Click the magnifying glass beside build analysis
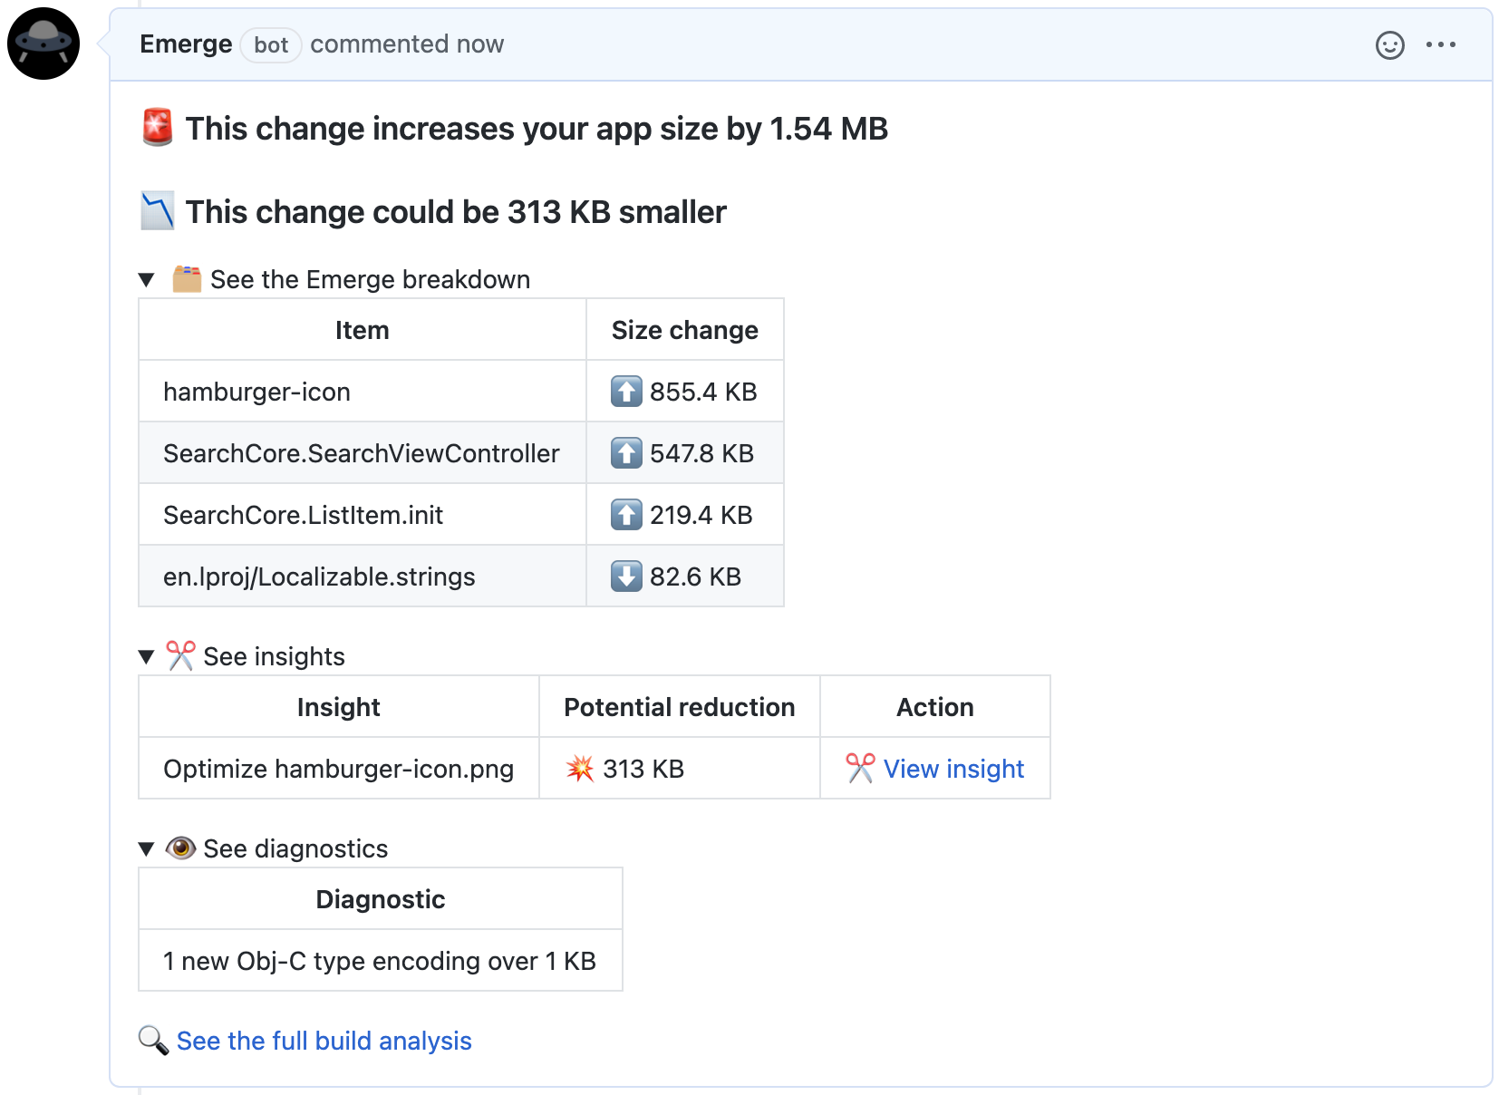Image resolution: width=1499 pixels, height=1095 pixels. click(x=153, y=1041)
